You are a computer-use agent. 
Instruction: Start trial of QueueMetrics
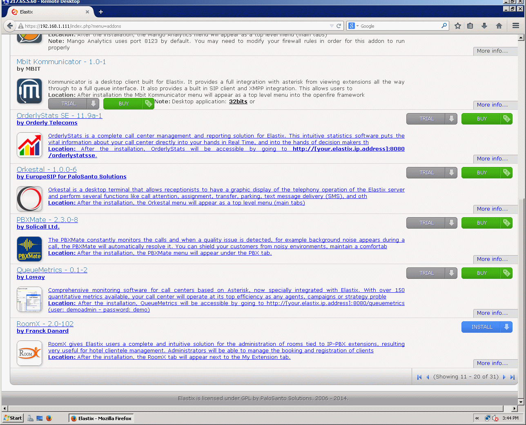[x=432, y=273]
